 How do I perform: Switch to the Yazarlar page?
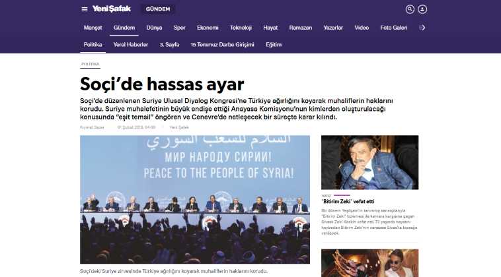(x=333, y=28)
